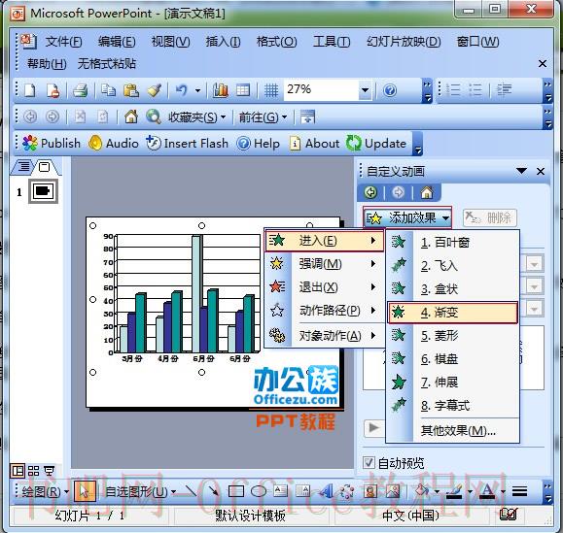Insert a chart with the chart icon
This screenshot has height=533, width=563.
[x=220, y=90]
